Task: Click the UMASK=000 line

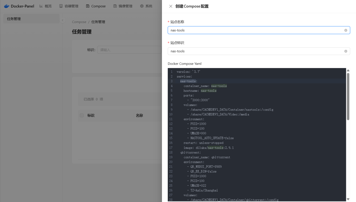Action: pos(197,133)
